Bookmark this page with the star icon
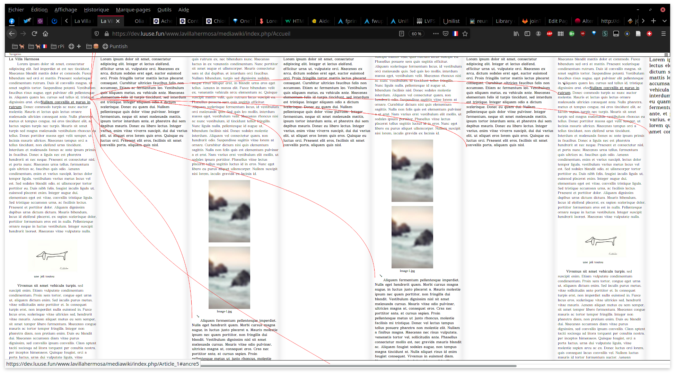This screenshot has height=374, width=675. [465, 34]
